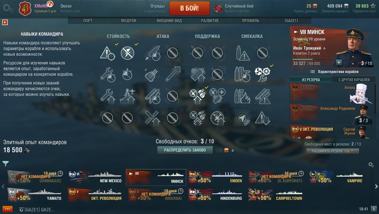Click the info icon beside clock
Viewport: 379px width, 214px height.
[374, 209]
